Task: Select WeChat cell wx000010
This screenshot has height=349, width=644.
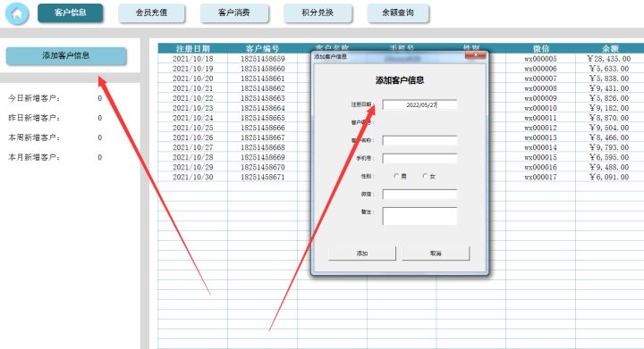Action: (540, 108)
